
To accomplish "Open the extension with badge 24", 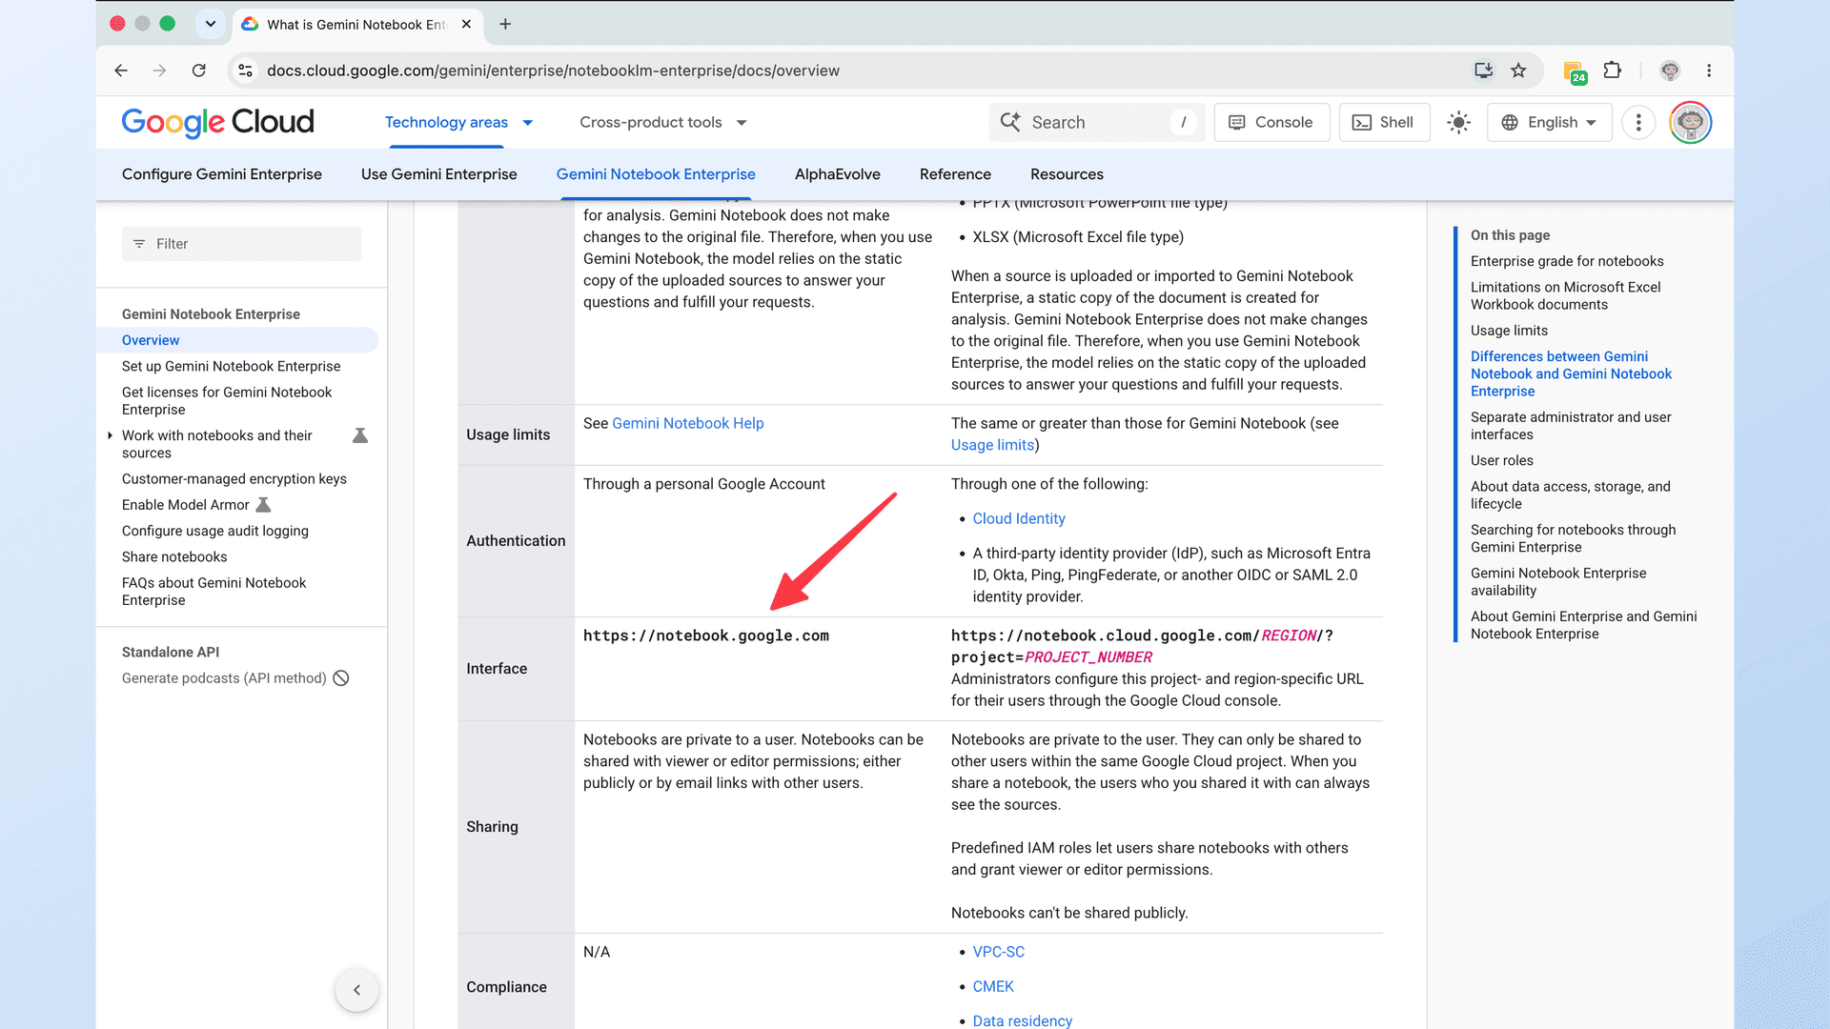I will pos(1575,71).
